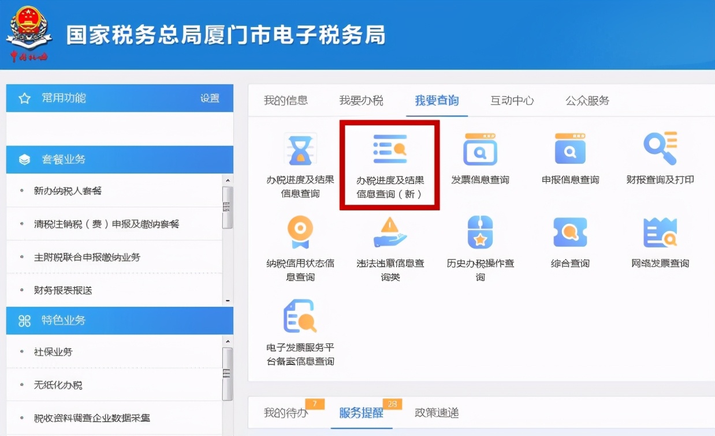Select 历史办税操作查询 icon

(480, 232)
